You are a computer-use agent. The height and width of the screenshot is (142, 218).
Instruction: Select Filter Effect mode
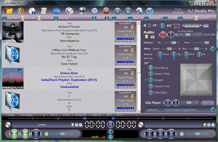(x=151, y=93)
